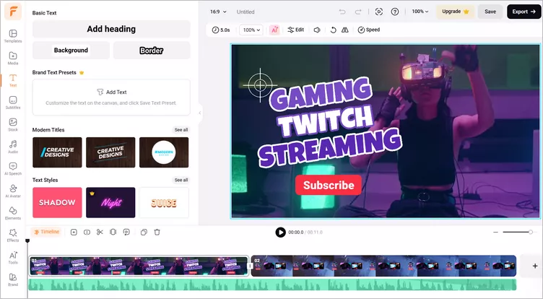Click the plus button to add a scene

click(534, 266)
